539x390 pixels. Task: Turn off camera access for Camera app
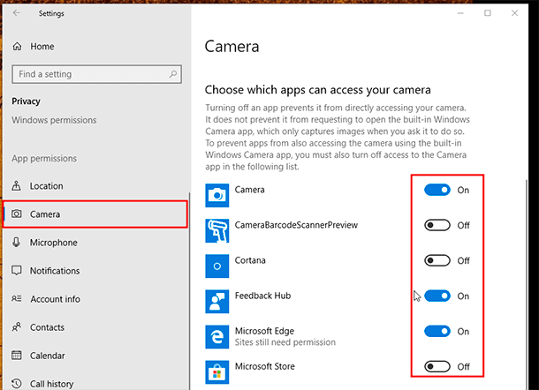point(437,190)
